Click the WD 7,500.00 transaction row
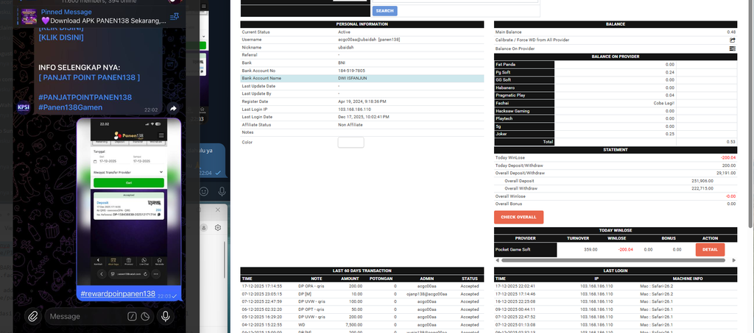Image resolution: width=754 pixels, height=333 pixels. [x=362, y=325]
